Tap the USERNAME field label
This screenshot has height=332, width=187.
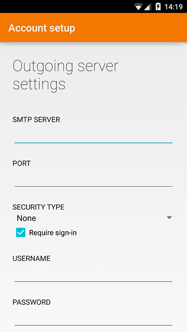point(31,258)
